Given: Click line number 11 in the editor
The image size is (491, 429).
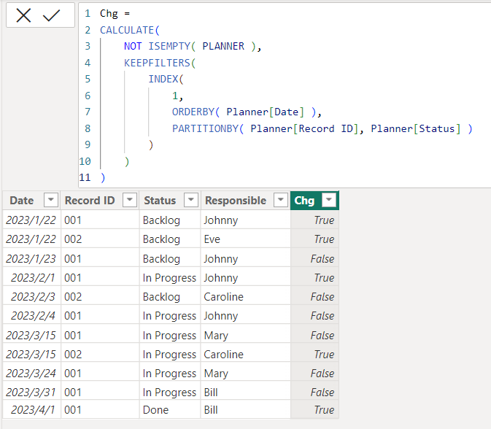Looking at the screenshot, I should tap(85, 177).
